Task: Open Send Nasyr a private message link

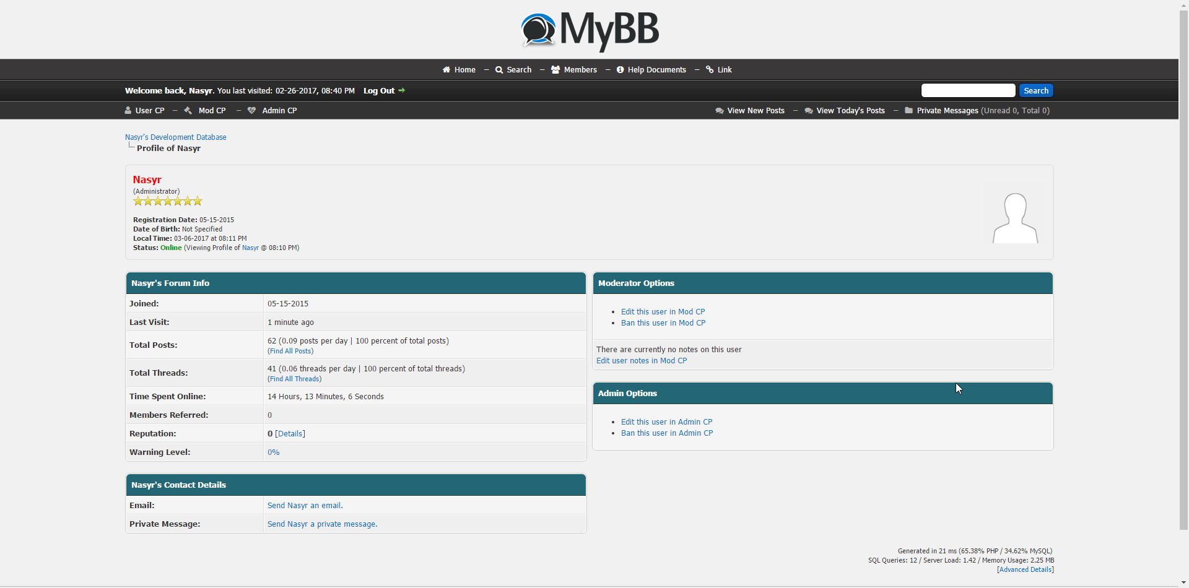Action: point(322,524)
